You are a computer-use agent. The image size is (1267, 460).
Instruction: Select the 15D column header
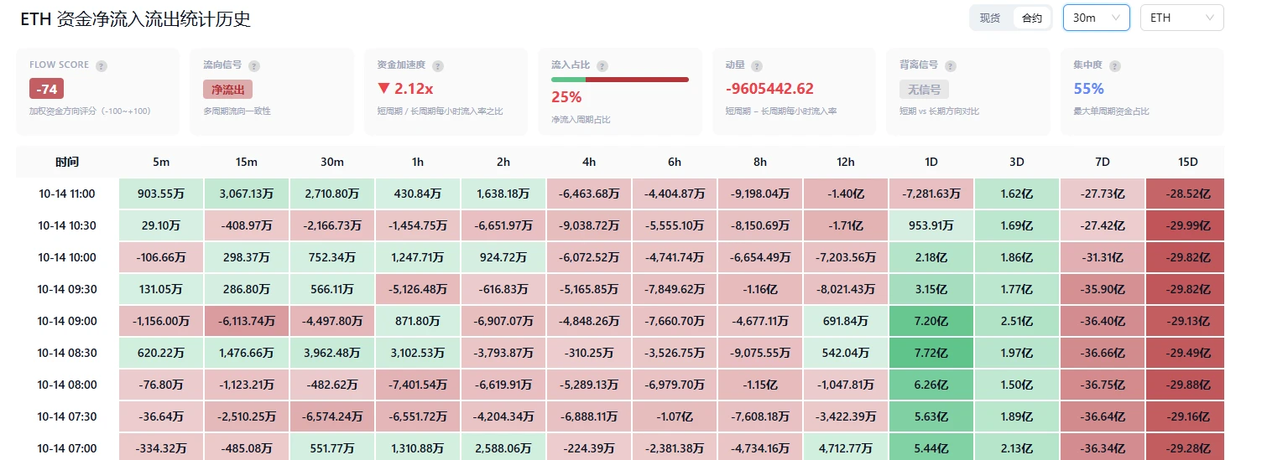1185,162
